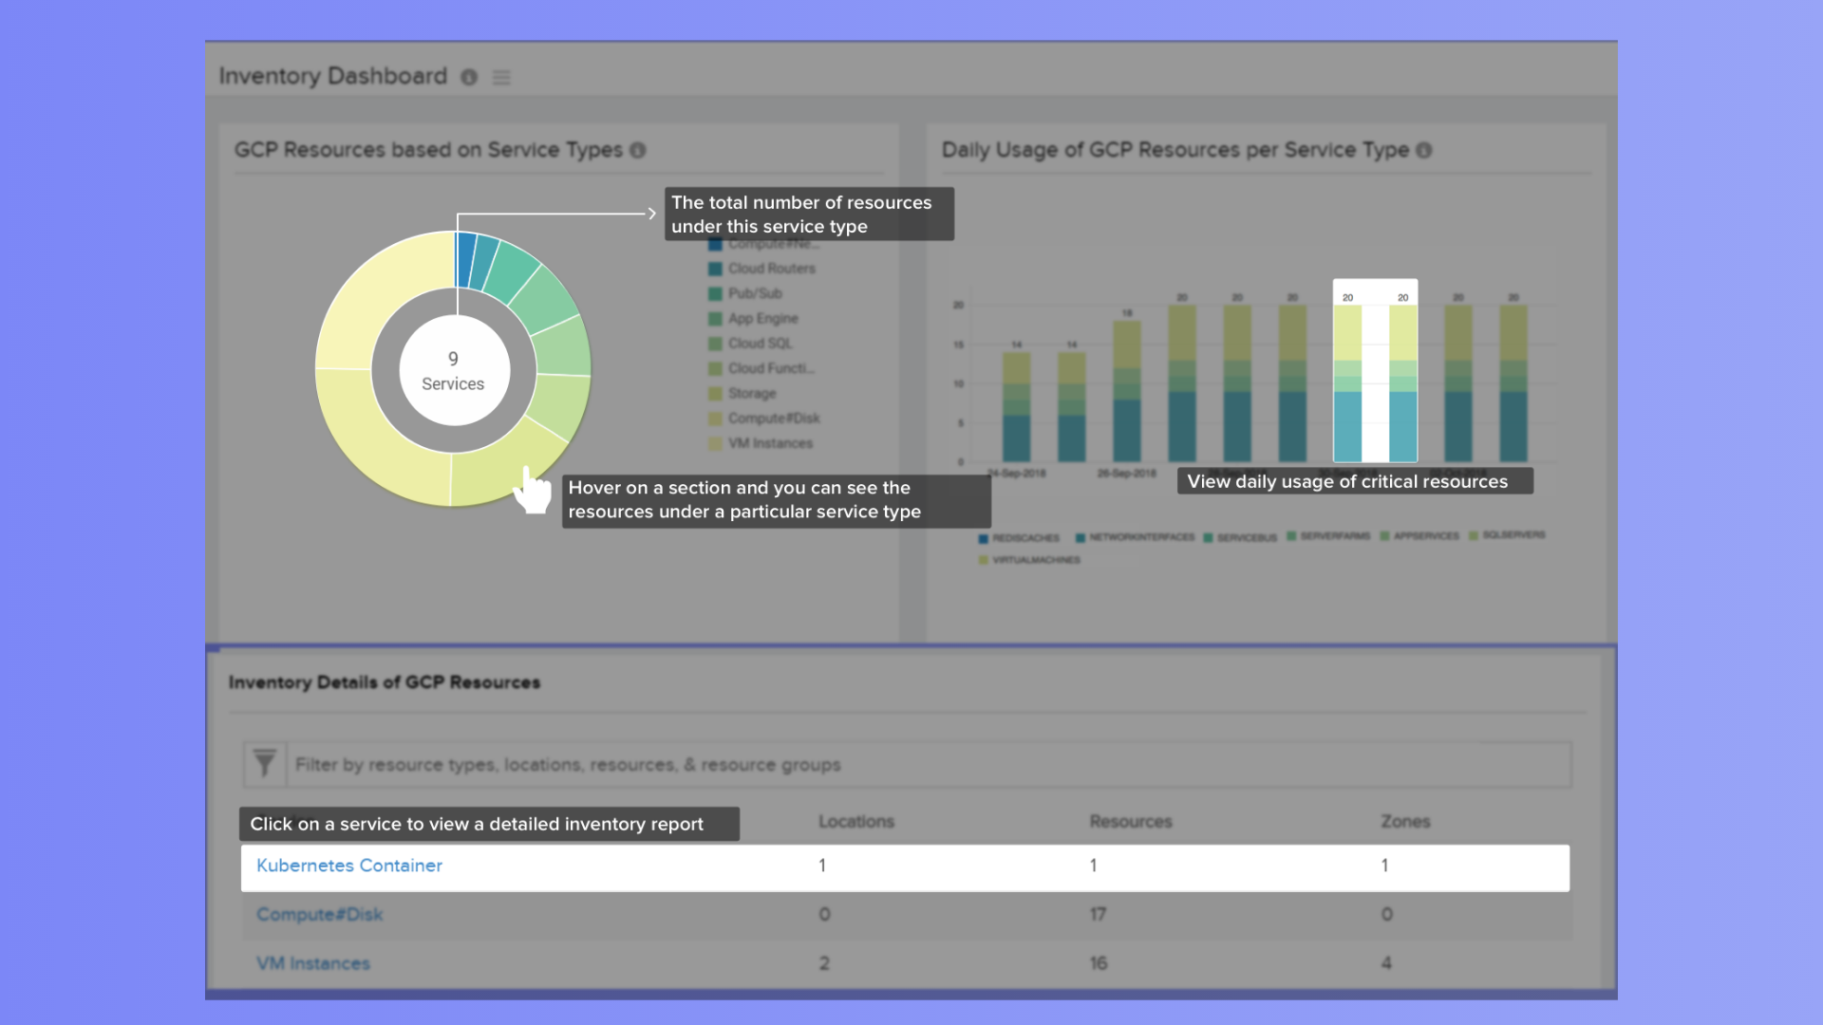Viewport: 1823px width, 1025px height.
Task: Click the Resources value 16 in VM Instances row
Action: 1099,963
